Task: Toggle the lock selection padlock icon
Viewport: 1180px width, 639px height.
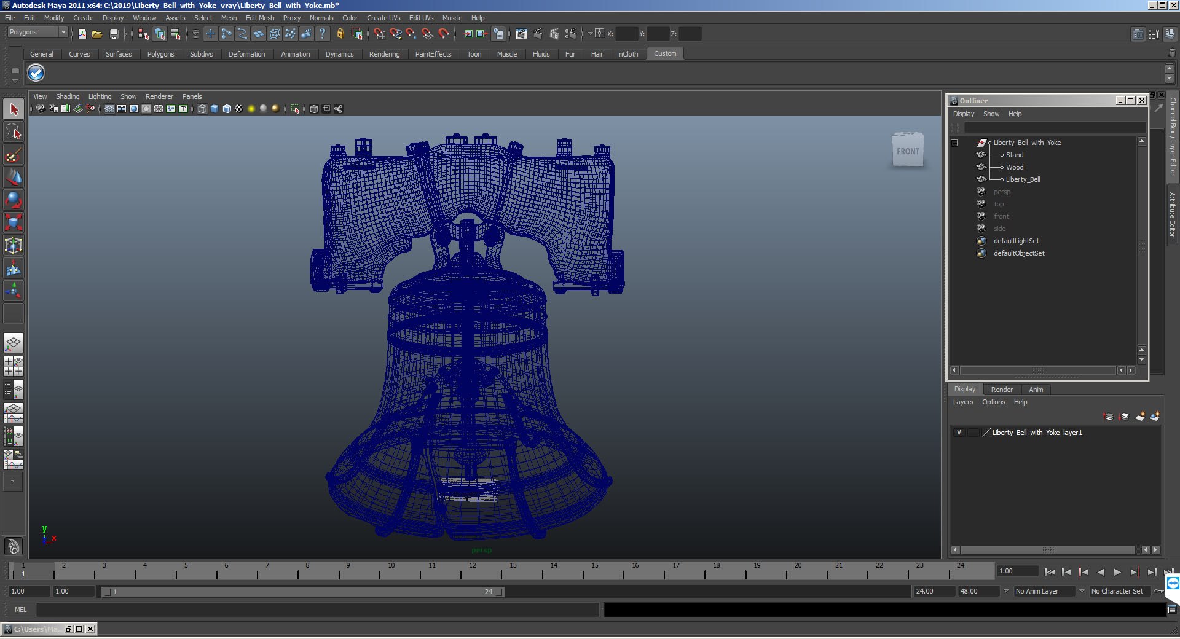Action: 340,34
